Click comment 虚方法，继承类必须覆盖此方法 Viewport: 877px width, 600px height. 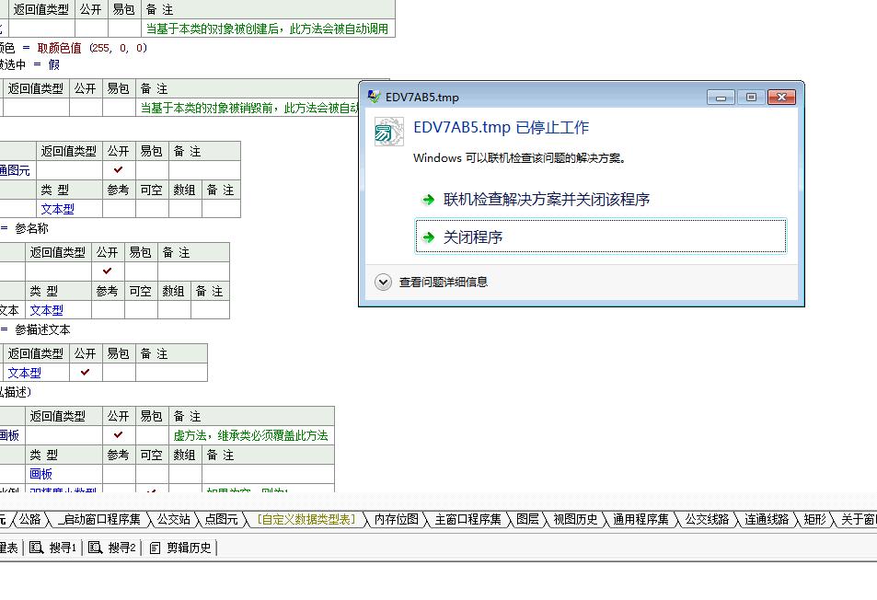(x=250, y=435)
